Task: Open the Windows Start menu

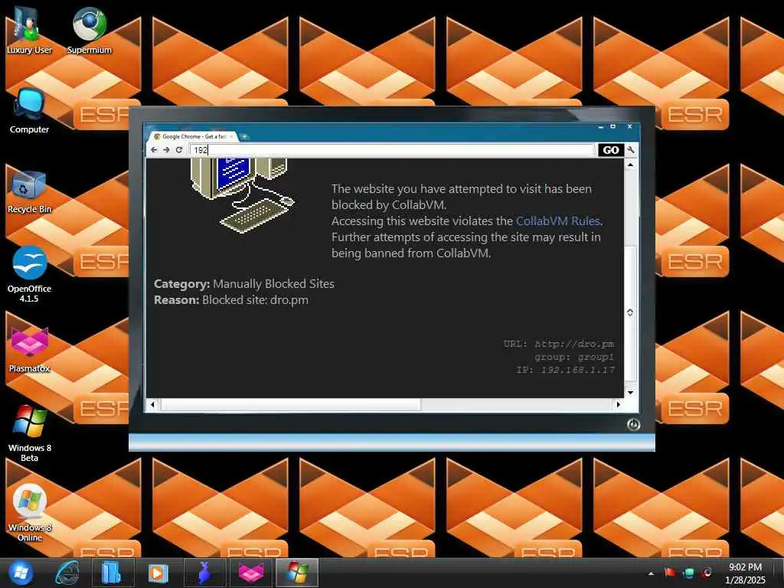Action: click(x=20, y=573)
